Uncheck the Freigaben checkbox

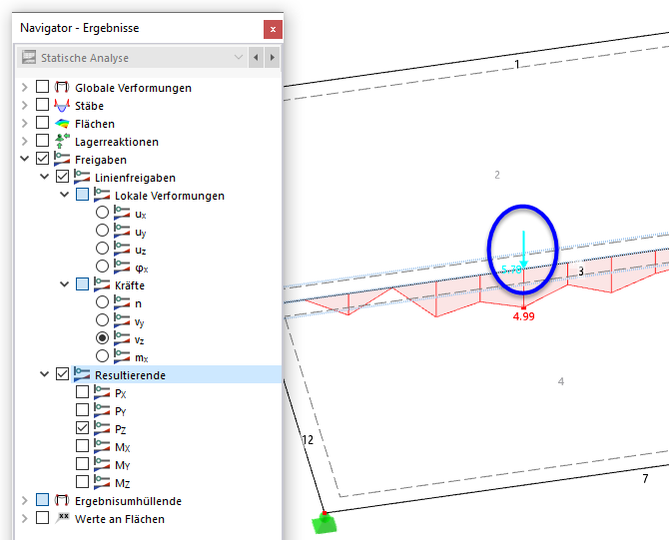click(42, 159)
